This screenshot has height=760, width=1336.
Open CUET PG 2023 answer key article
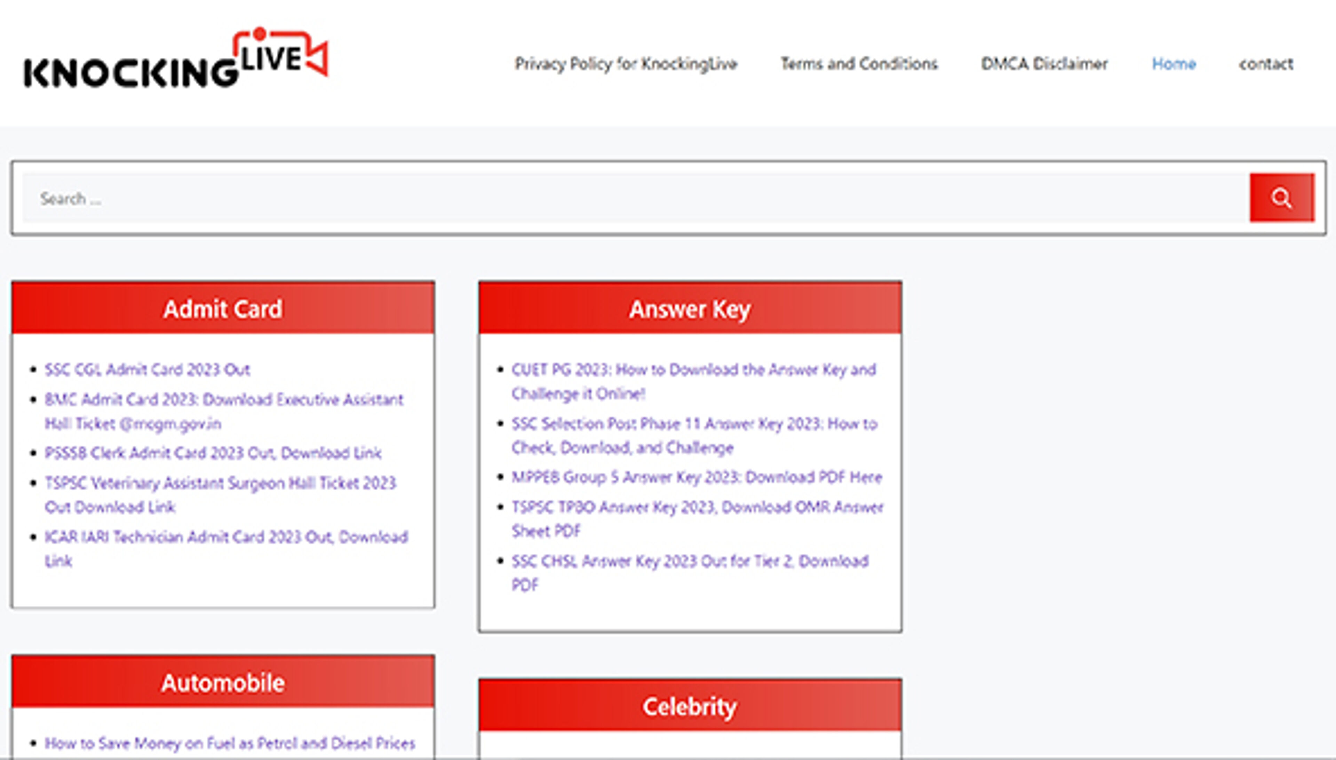693,370
